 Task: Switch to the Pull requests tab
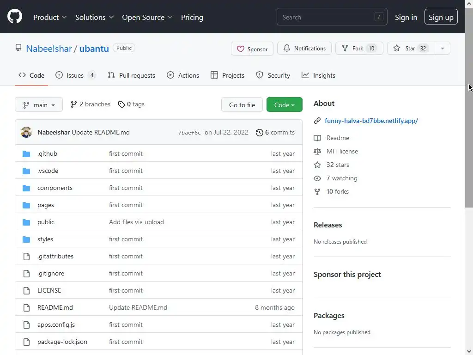(x=132, y=75)
